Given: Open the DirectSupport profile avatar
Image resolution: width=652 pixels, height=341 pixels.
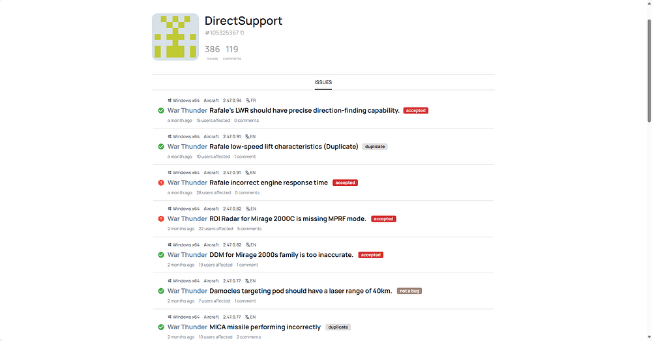Looking at the screenshot, I should 175,37.
